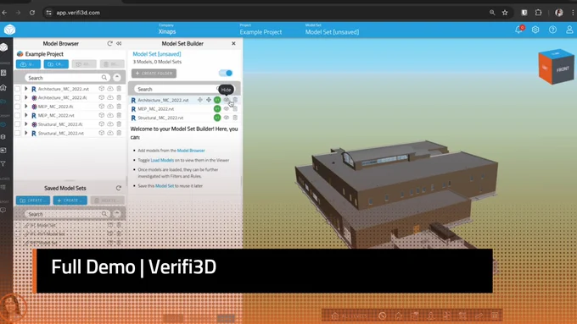Hide Architecture_MC_2022.rvt with its eye icon

[227, 100]
